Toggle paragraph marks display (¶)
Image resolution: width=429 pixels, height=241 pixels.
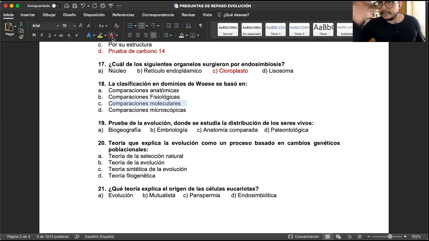[x=200, y=25]
